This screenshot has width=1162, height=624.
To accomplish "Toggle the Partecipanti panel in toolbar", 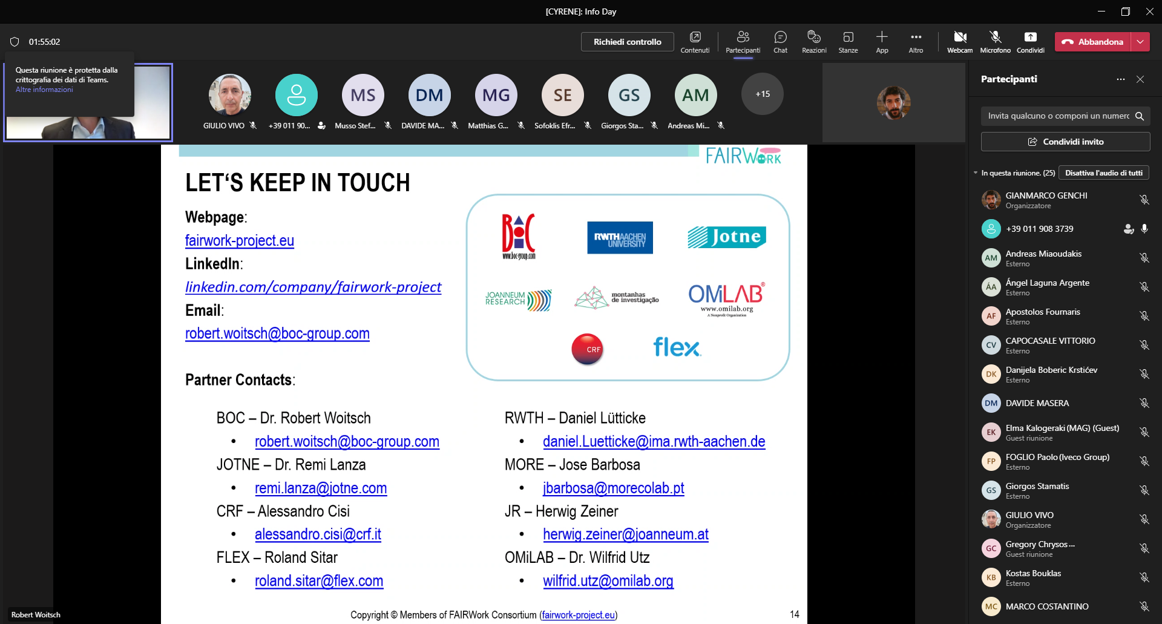I will [743, 42].
